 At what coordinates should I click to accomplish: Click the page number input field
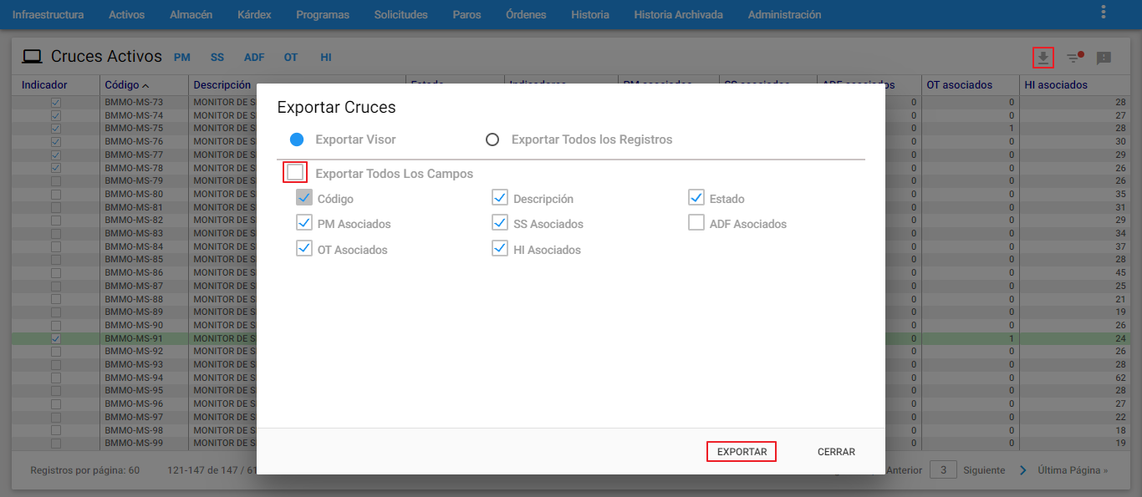(x=943, y=470)
